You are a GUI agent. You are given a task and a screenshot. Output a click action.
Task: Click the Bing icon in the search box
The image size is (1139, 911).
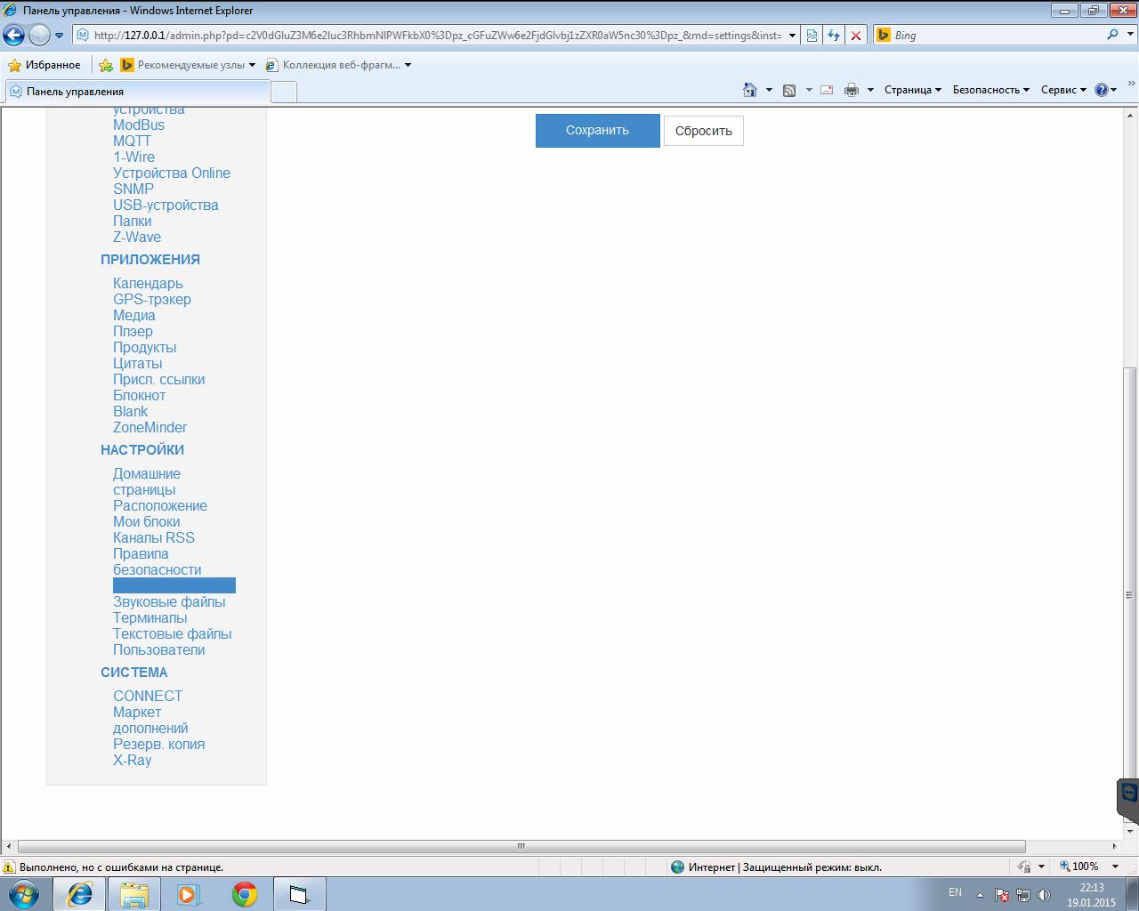coord(882,35)
